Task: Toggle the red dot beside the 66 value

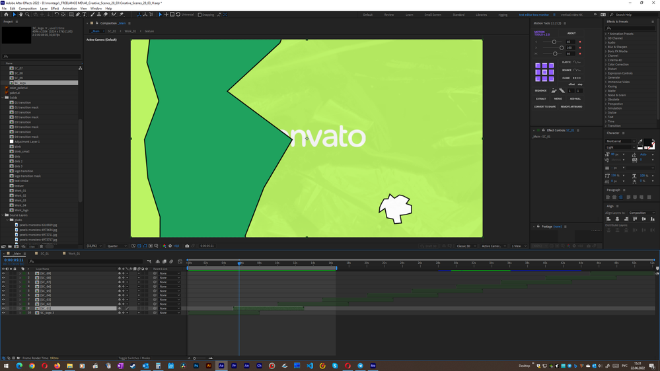Action: point(580,53)
